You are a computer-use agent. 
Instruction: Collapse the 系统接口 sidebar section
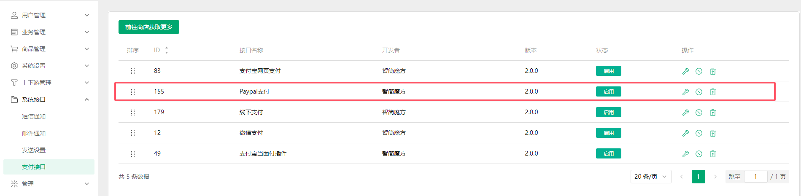[x=49, y=99]
